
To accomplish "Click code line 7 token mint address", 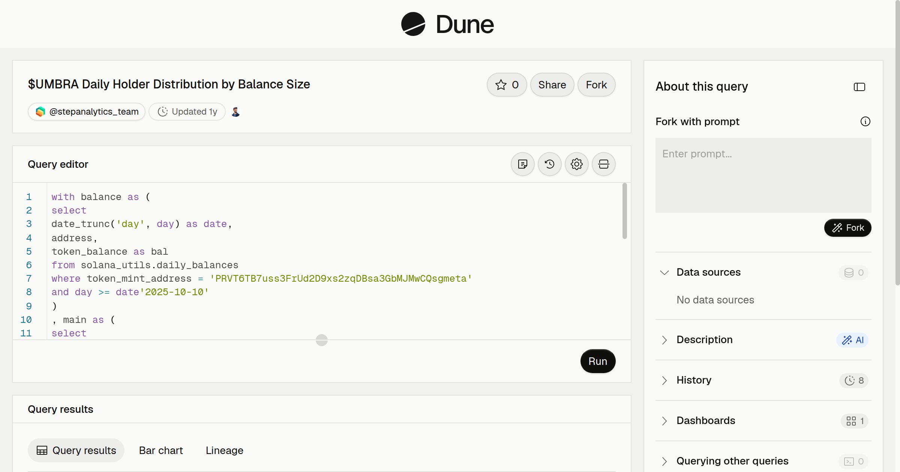I will 340,279.
